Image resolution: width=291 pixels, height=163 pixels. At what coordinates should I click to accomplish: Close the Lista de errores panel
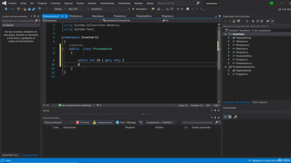(x=219, y=118)
